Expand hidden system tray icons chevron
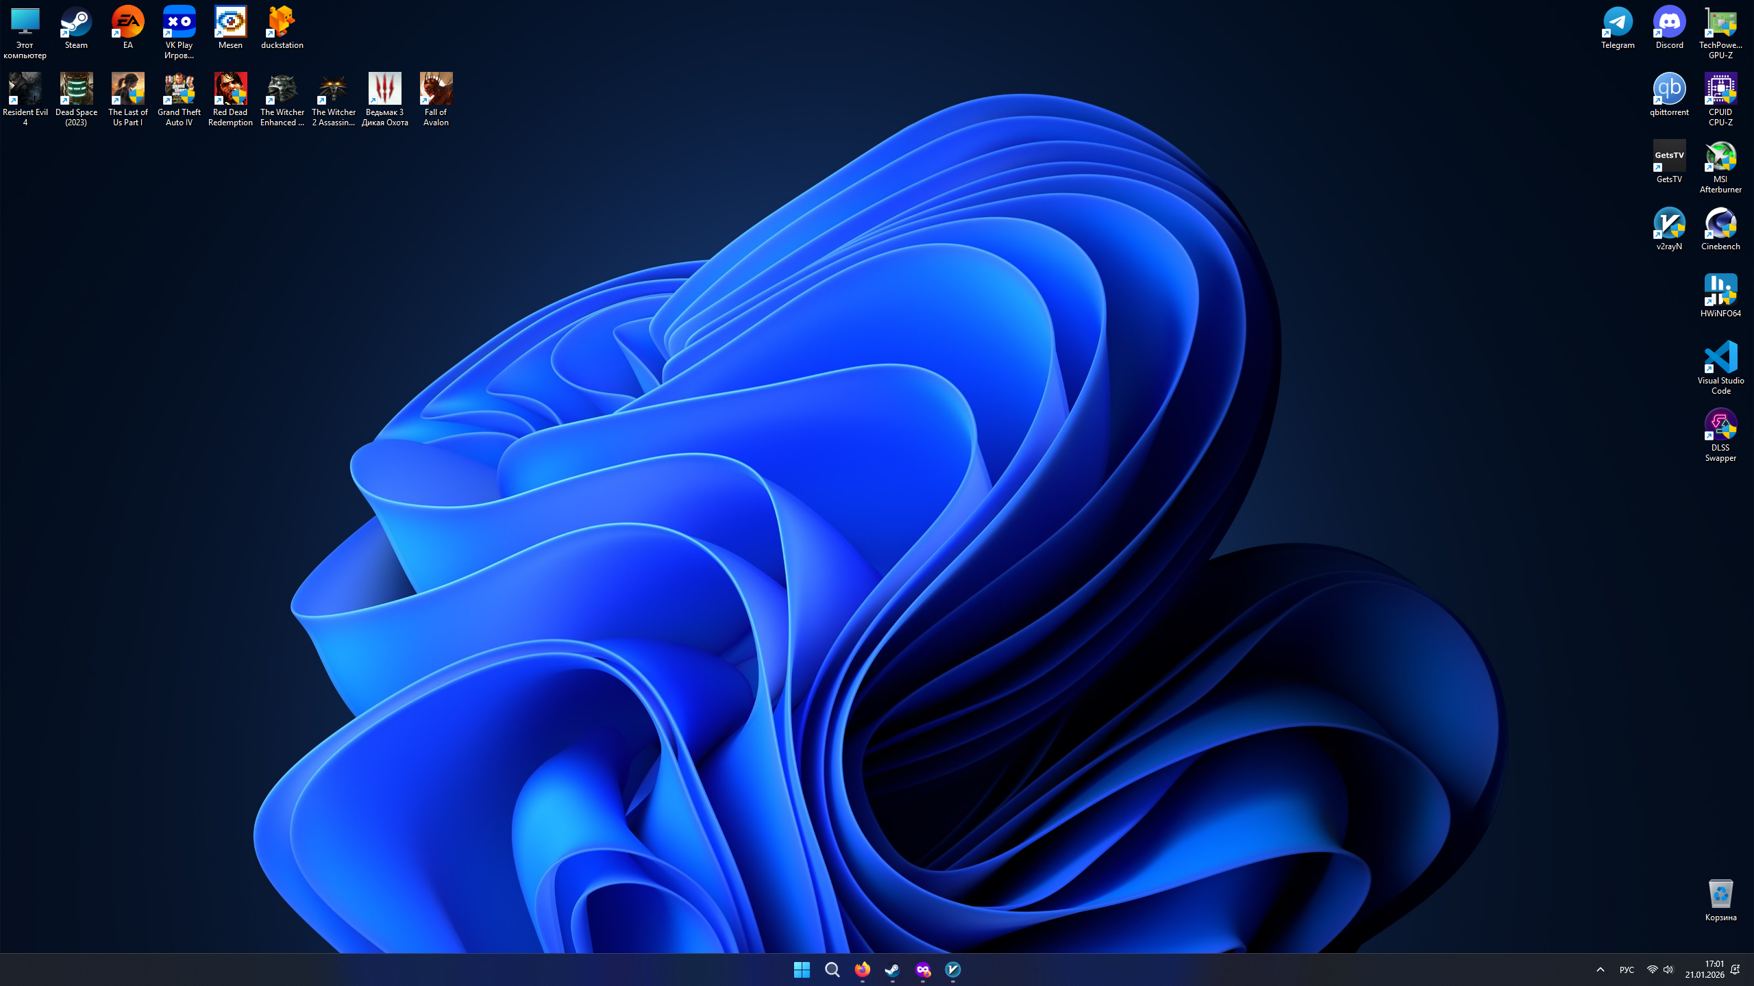The height and width of the screenshot is (986, 1754). coord(1601,970)
